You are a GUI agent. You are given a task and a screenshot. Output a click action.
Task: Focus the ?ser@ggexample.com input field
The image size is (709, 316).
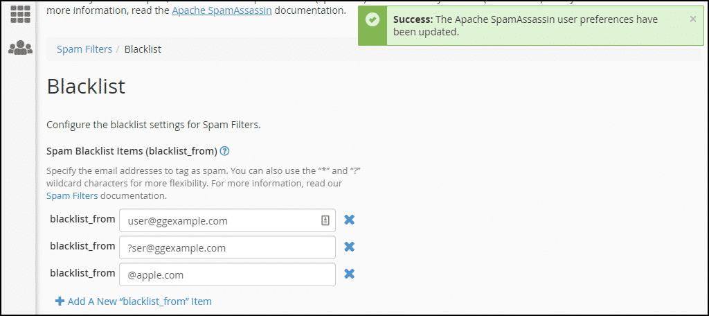(x=227, y=247)
